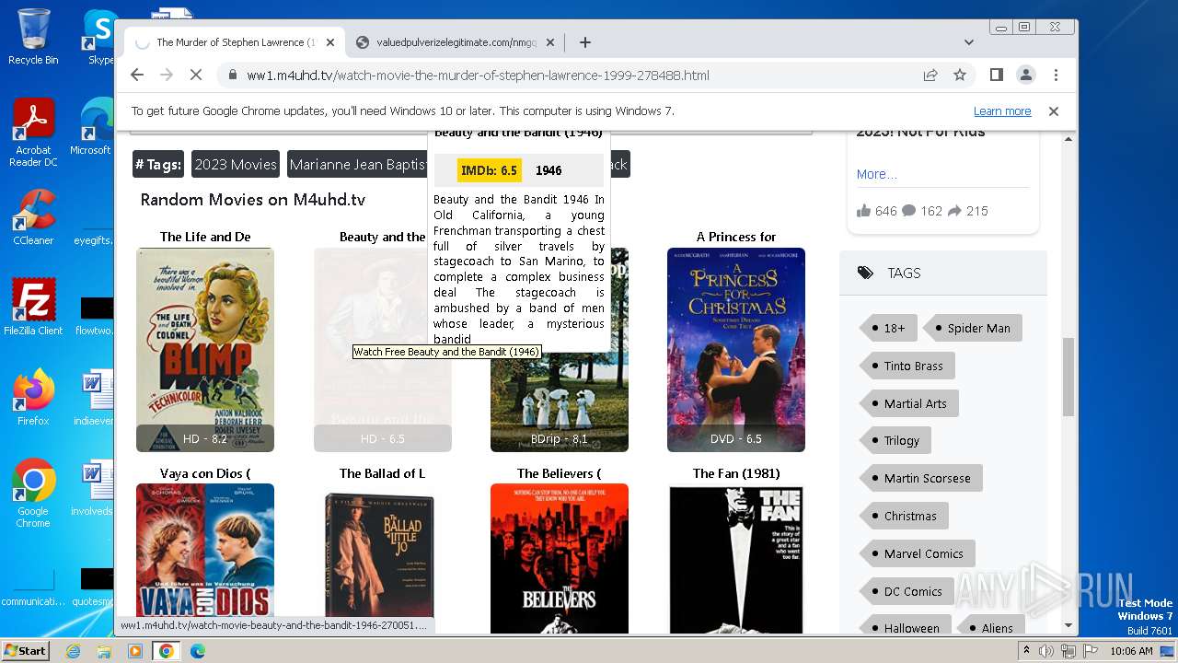Bookmark this page with the star icon
This screenshot has height=663, width=1178.
960,76
